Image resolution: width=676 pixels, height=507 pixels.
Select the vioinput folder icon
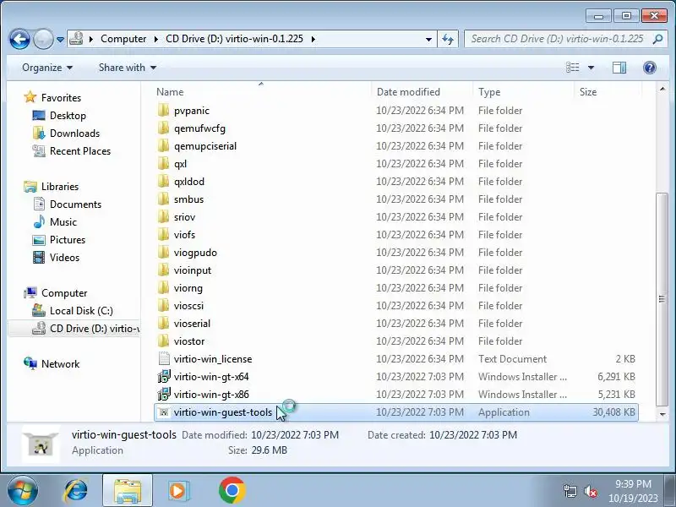(x=163, y=270)
